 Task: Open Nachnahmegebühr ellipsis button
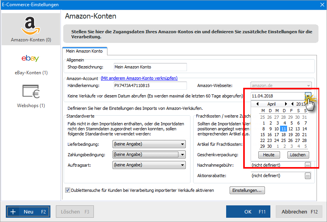pyautogui.click(x=308, y=165)
